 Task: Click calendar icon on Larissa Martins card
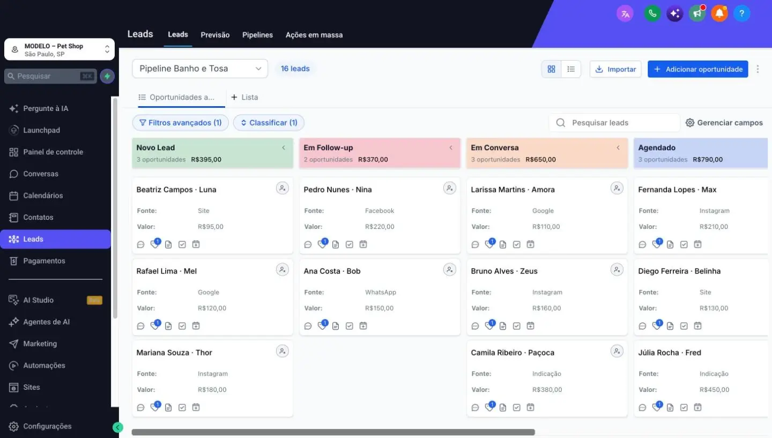coord(530,244)
